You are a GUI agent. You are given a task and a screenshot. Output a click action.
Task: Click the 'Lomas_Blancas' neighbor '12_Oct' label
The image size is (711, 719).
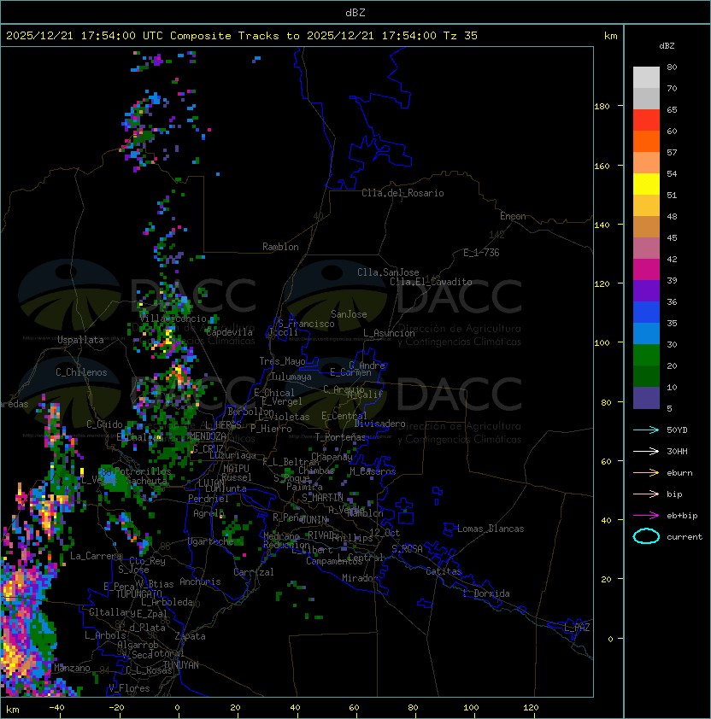tap(385, 533)
